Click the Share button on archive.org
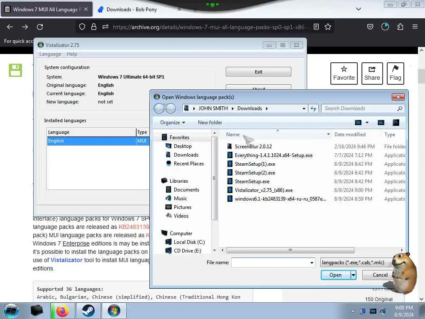425x319 pixels. click(x=372, y=74)
